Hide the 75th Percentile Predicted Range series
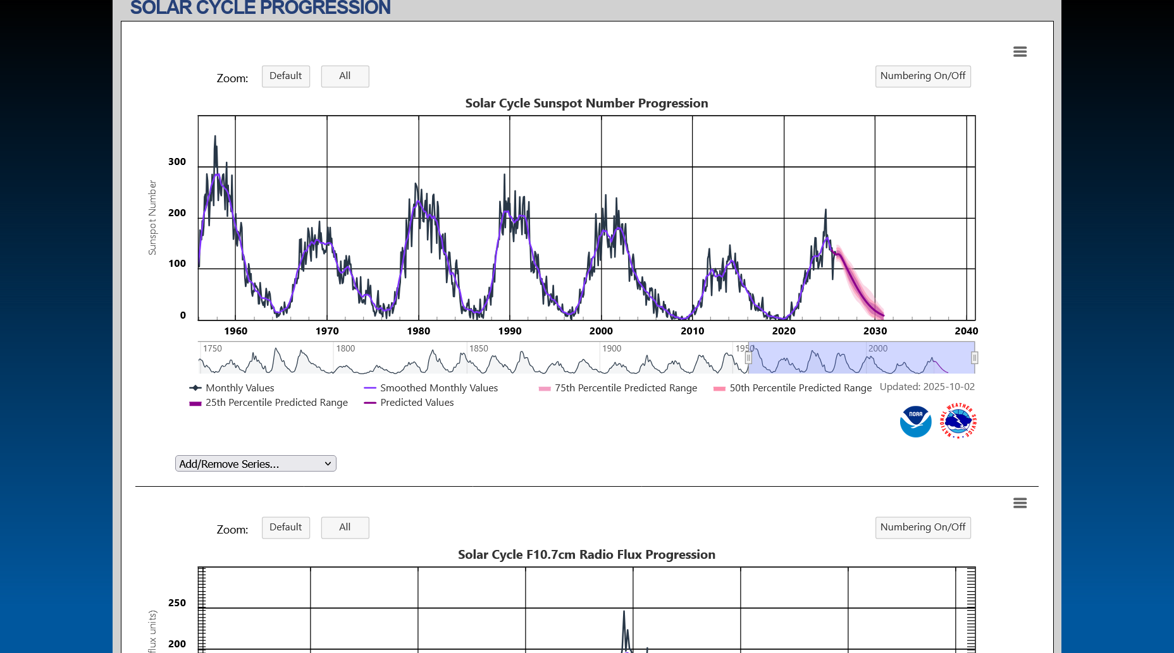This screenshot has height=653, width=1174. (625, 388)
